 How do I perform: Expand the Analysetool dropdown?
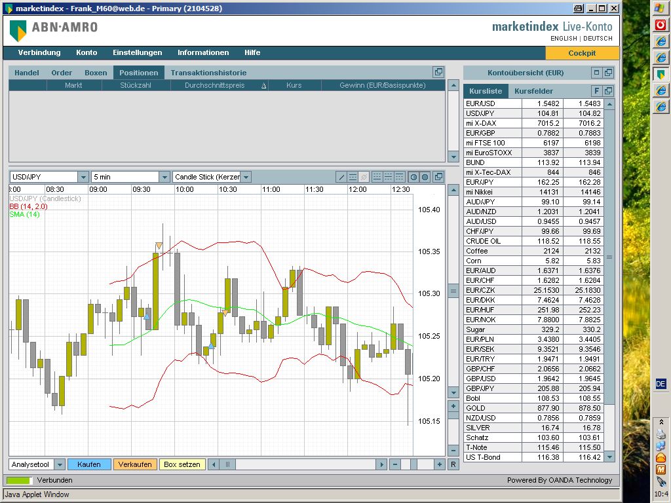tap(59, 464)
